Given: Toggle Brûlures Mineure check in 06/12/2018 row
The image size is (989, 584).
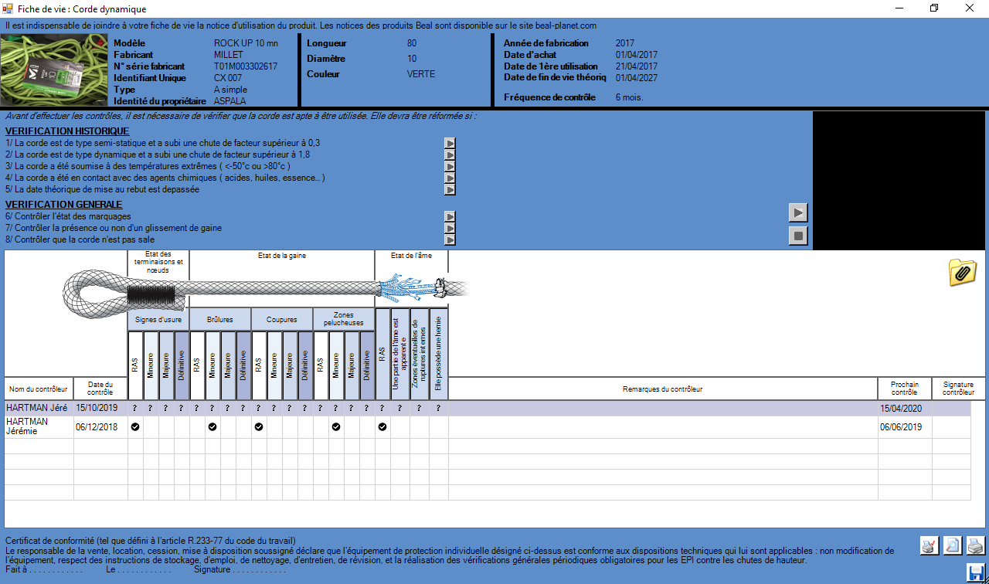Looking at the screenshot, I should pos(212,427).
